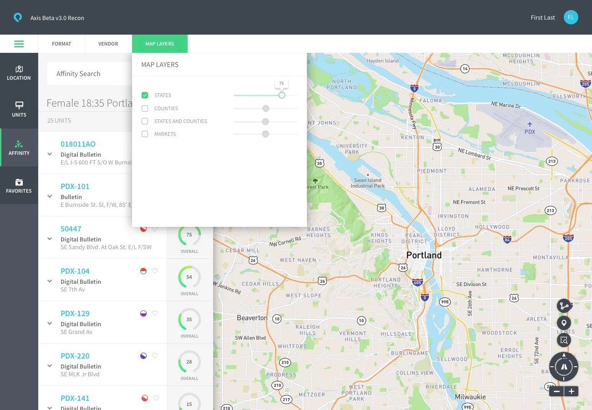592x410 pixels.
Task: Click the purple pie icon on PDX-129
Action: (x=143, y=313)
